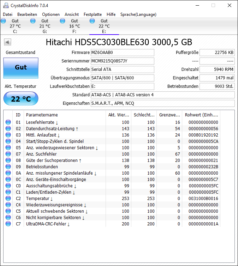
Task: Click status orb for Aktuell schwebende Sektoren row
Action: (8, 211)
